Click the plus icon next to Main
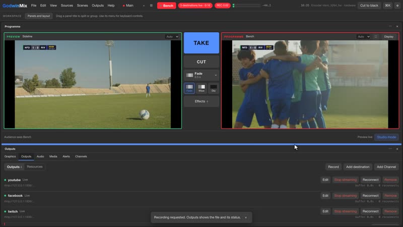 pos(144,6)
